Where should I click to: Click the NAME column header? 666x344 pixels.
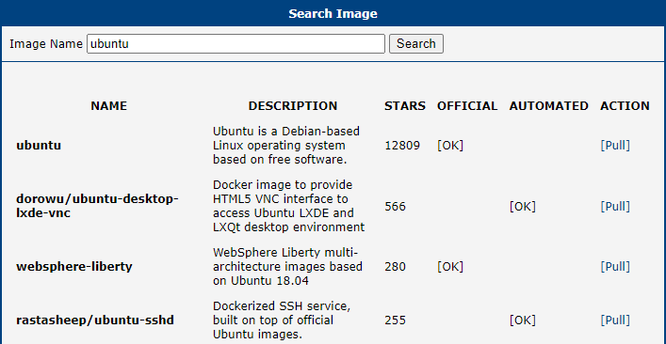point(108,106)
